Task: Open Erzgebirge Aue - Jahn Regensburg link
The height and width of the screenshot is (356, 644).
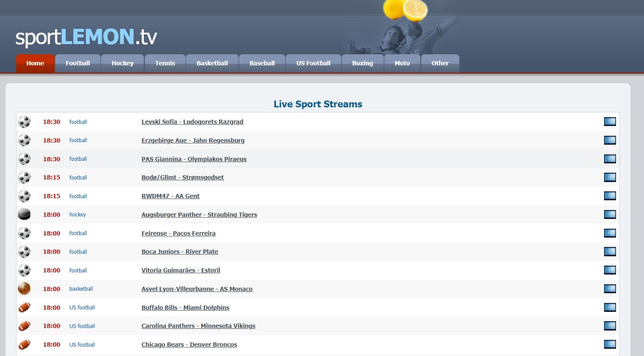Action: [193, 140]
